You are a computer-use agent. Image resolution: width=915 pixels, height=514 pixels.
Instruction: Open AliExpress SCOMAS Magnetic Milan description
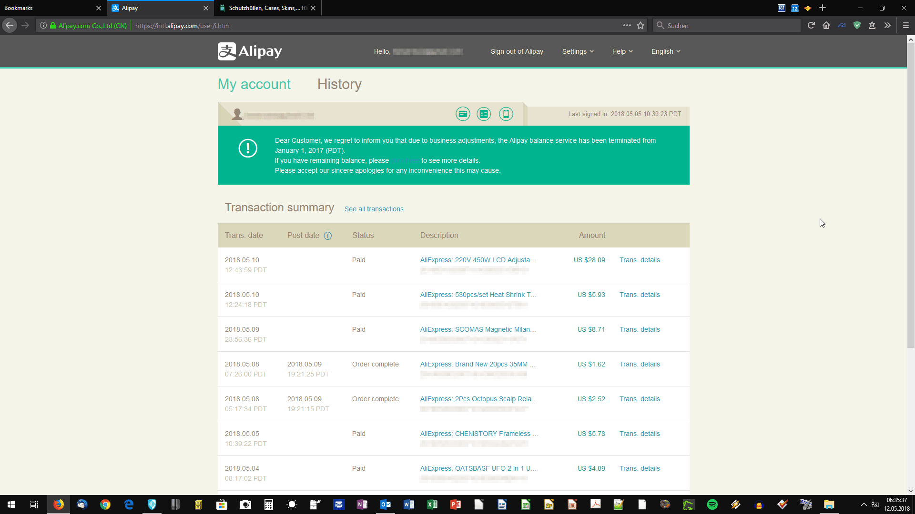[x=478, y=329]
